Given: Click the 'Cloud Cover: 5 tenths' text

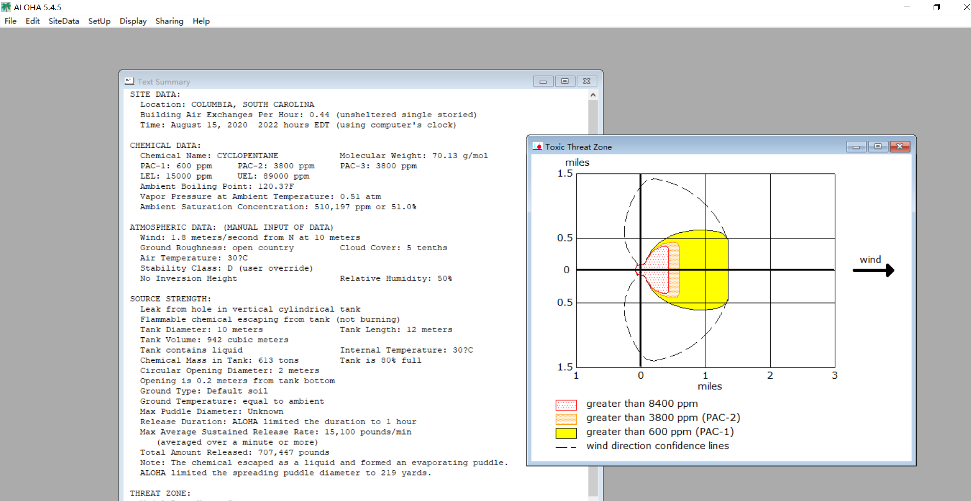Looking at the screenshot, I should (x=393, y=248).
